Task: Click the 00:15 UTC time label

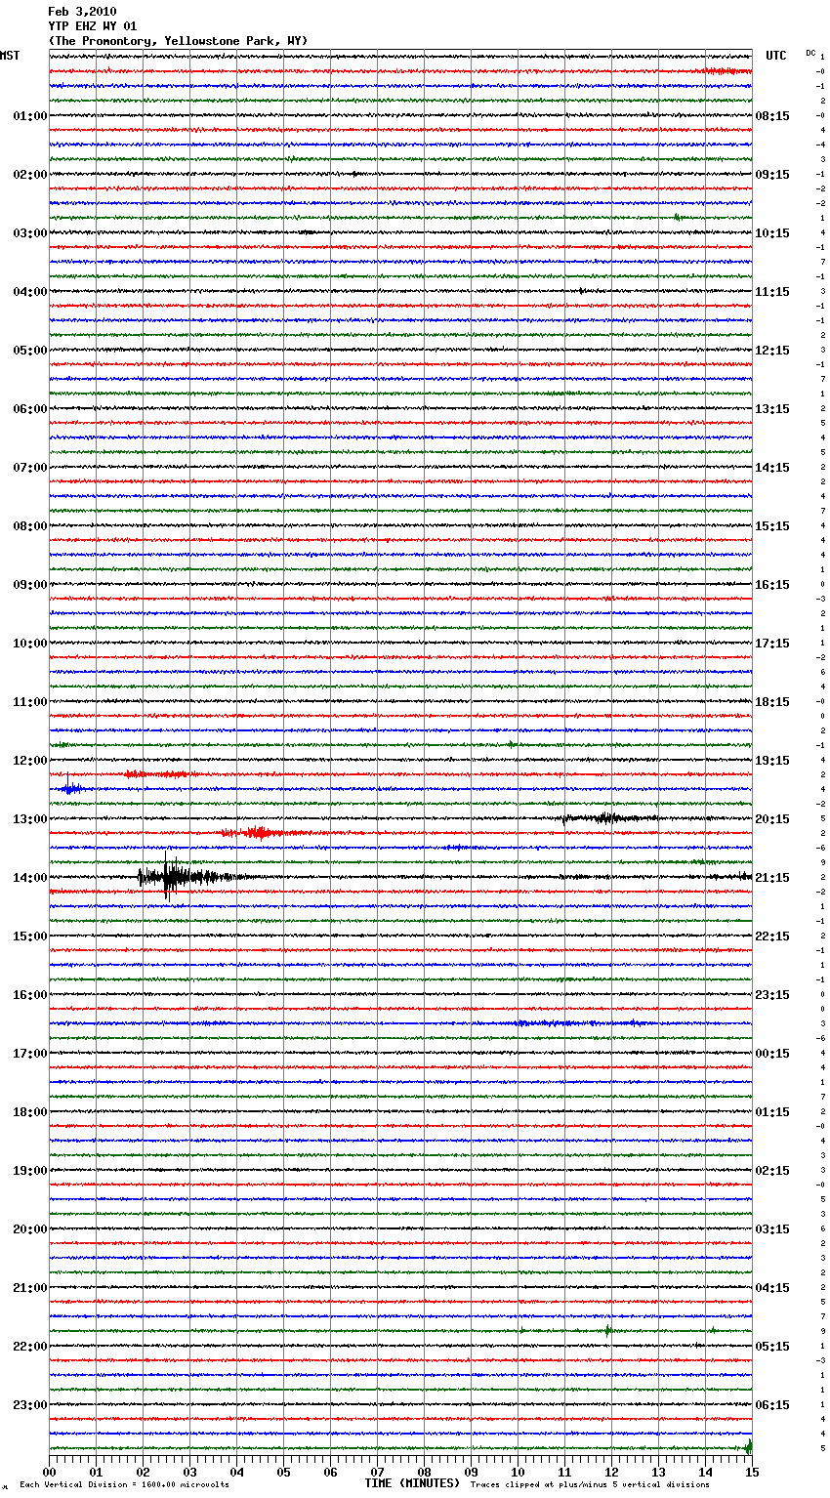Action: click(x=772, y=1054)
